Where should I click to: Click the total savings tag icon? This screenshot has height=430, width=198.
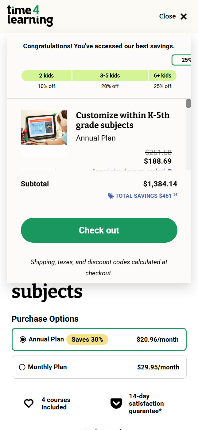click(111, 196)
